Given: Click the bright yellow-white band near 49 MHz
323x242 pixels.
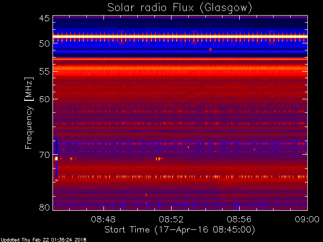Looking at the screenshot, I should [x=180, y=36].
